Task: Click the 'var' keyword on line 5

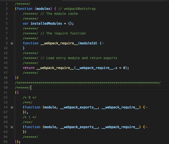Action: [26, 24]
